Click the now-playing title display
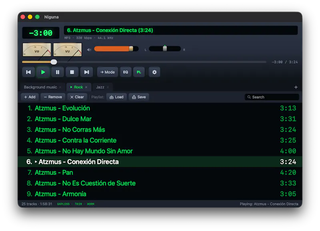 click(x=181, y=30)
